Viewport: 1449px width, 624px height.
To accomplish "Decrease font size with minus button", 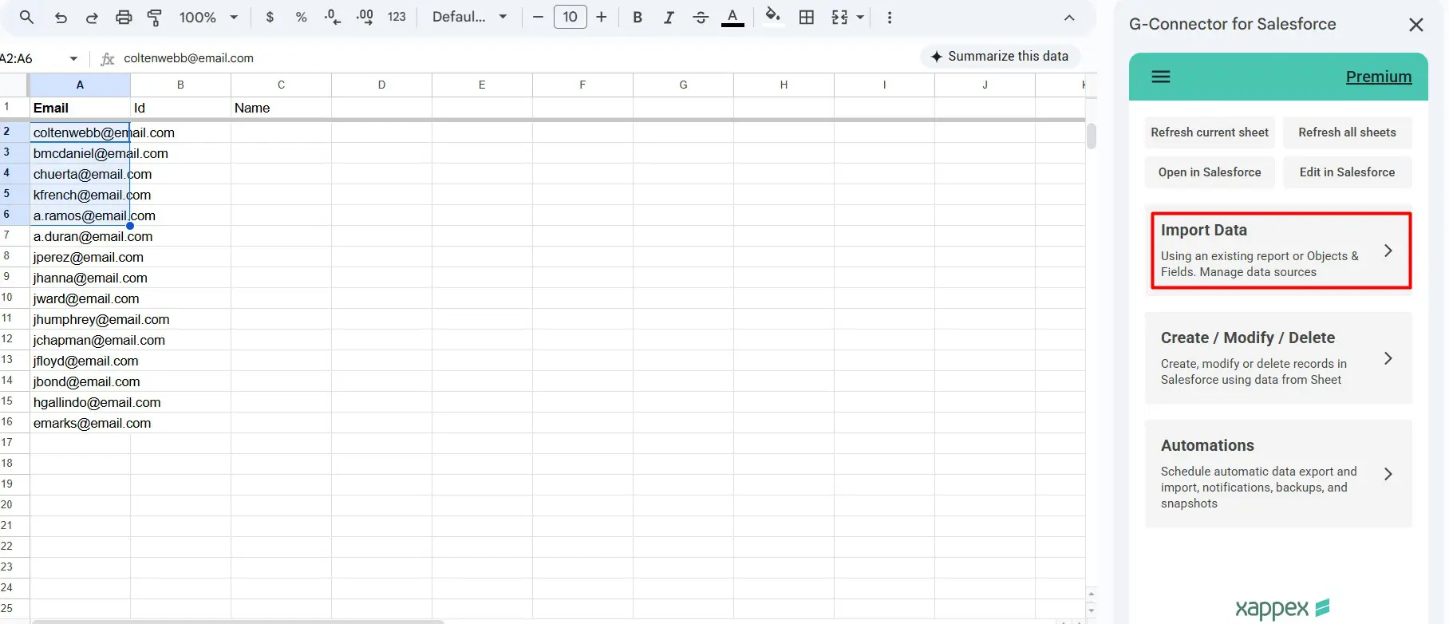I will tap(538, 17).
